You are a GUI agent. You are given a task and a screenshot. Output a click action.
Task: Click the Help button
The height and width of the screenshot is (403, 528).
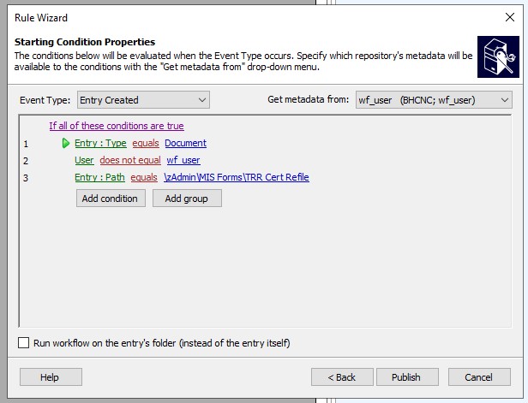tap(51, 377)
